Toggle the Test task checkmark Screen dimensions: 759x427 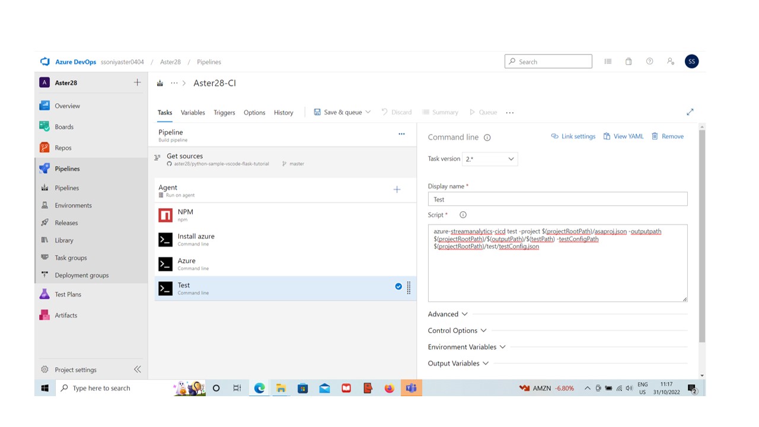(398, 286)
